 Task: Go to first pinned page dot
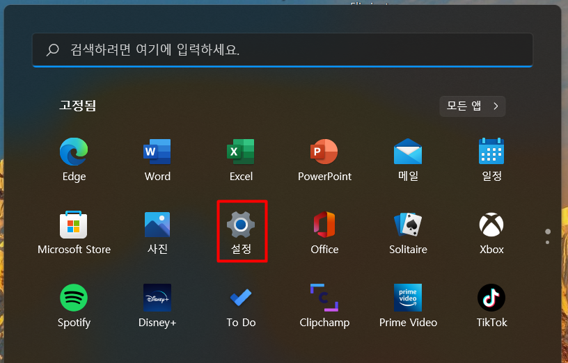(548, 232)
